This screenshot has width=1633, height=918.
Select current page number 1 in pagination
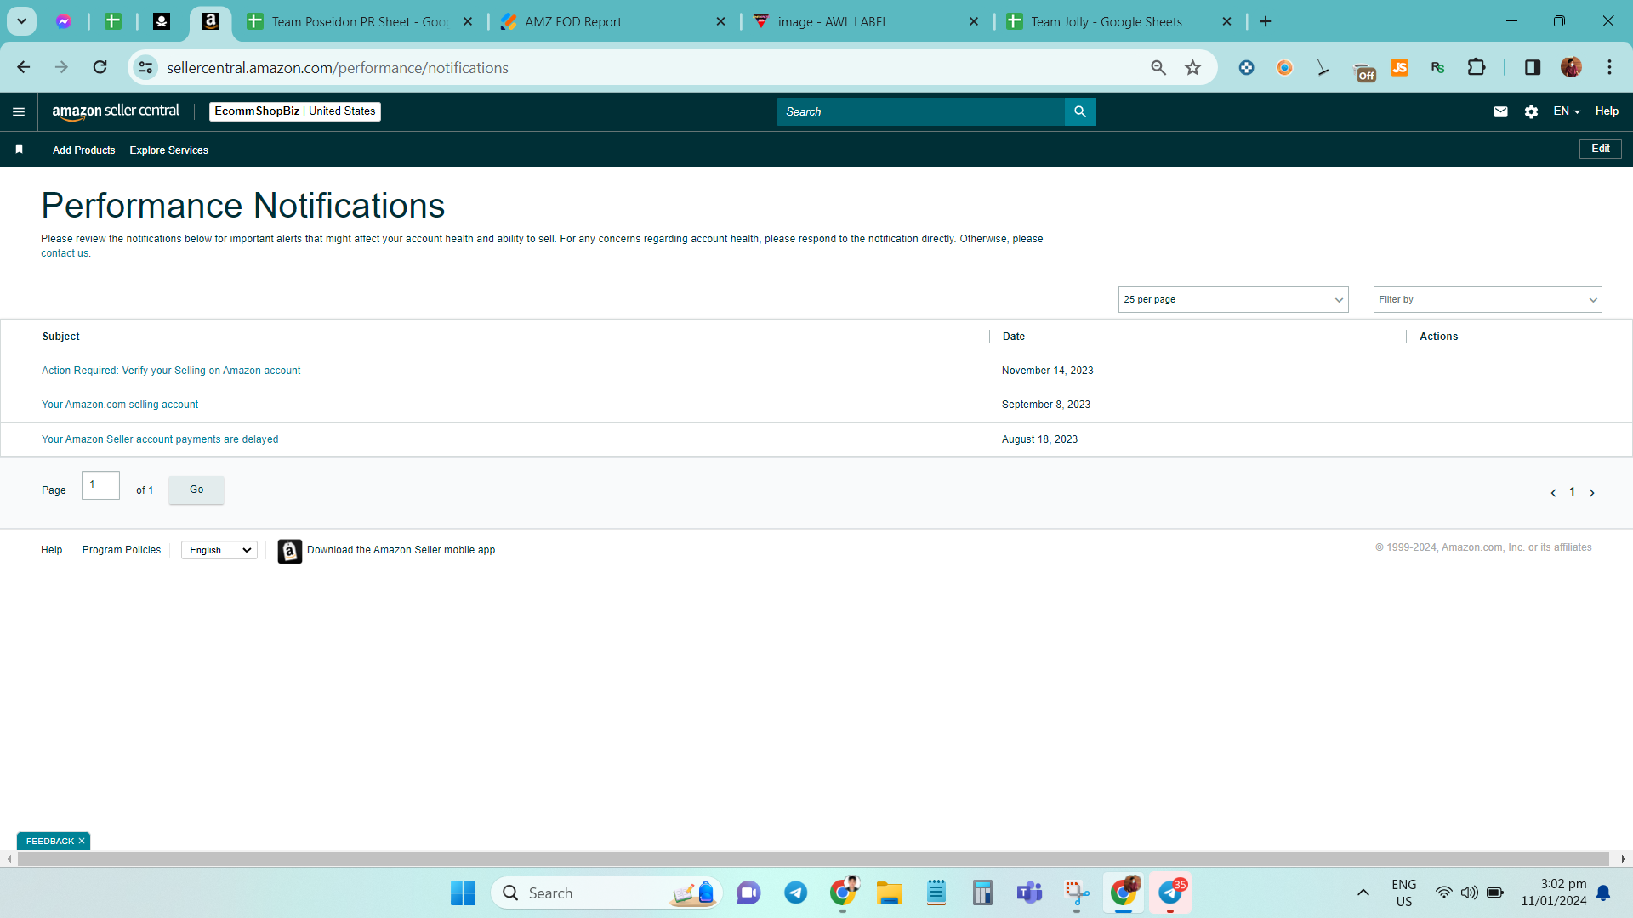click(1573, 492)
